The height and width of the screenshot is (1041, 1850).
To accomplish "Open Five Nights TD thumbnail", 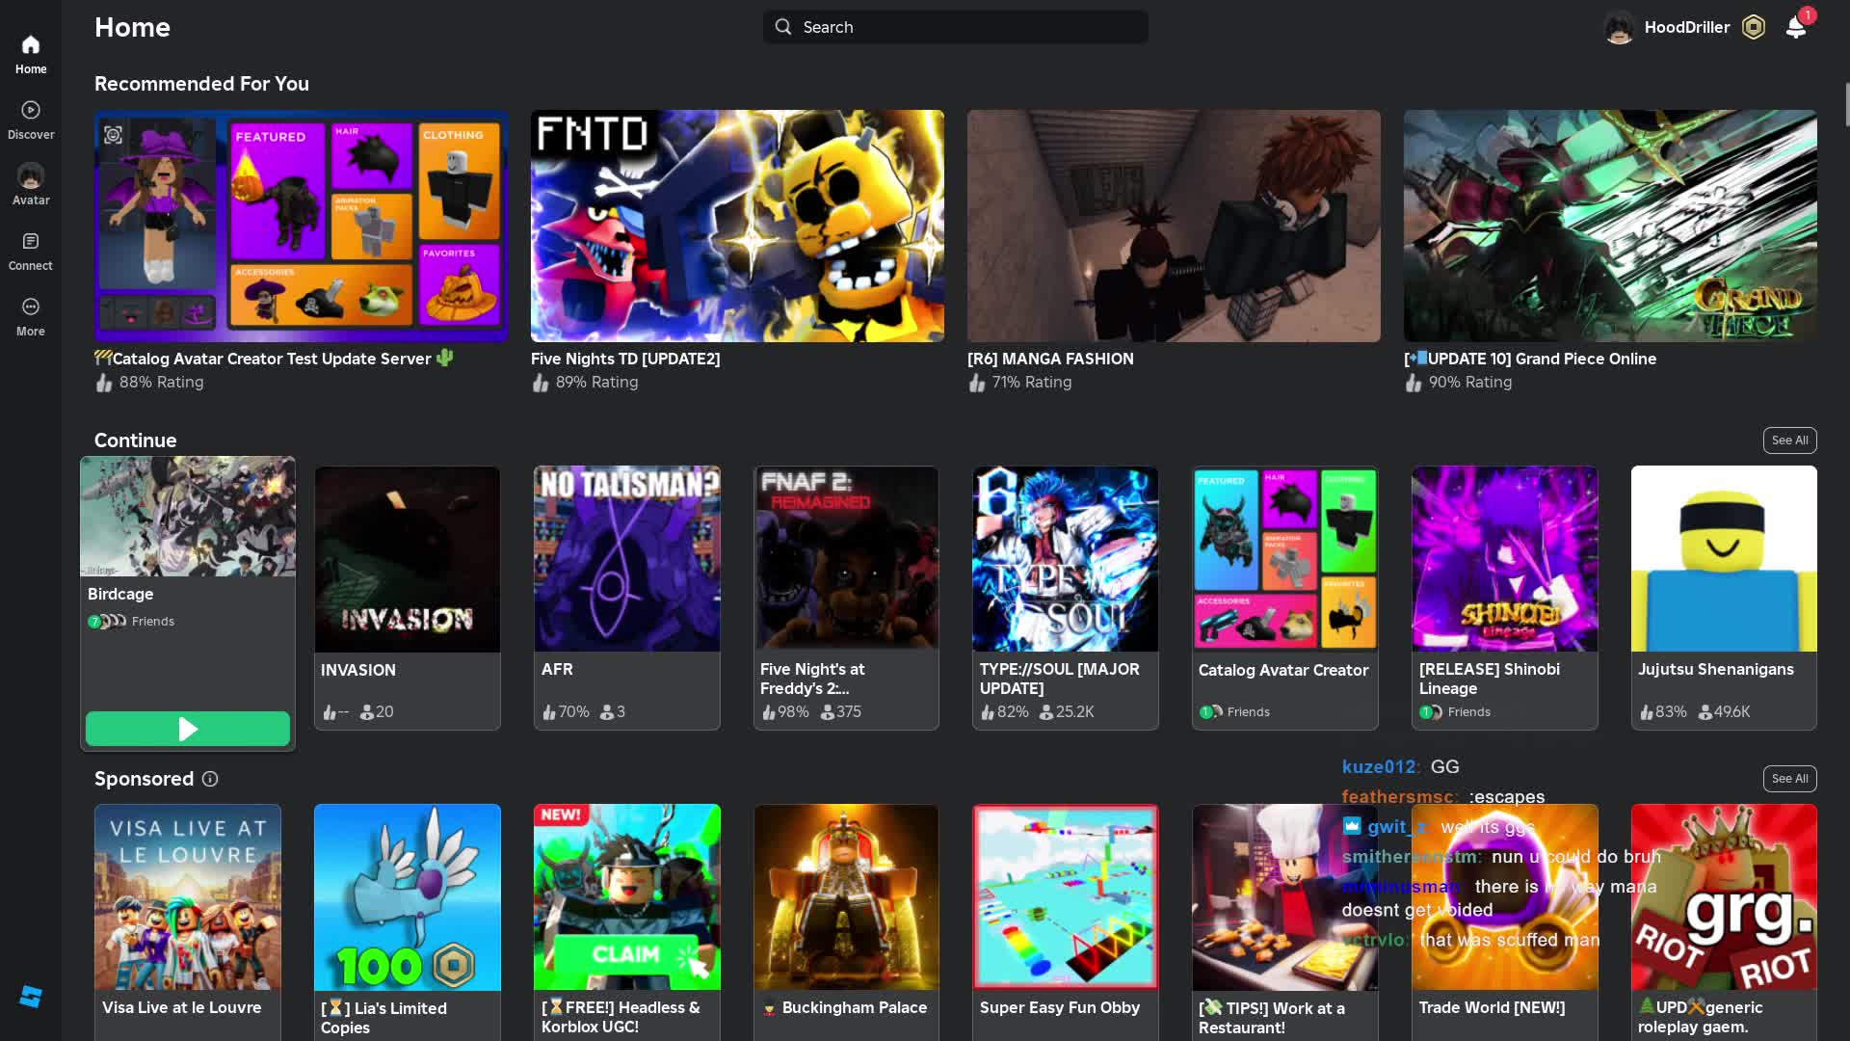I will [x=737, y=226].
